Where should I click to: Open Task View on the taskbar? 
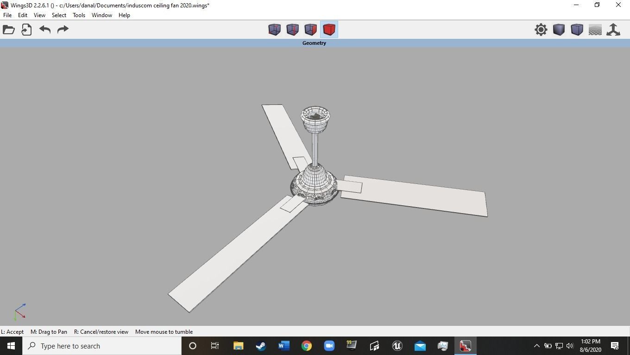click(215, 346)
